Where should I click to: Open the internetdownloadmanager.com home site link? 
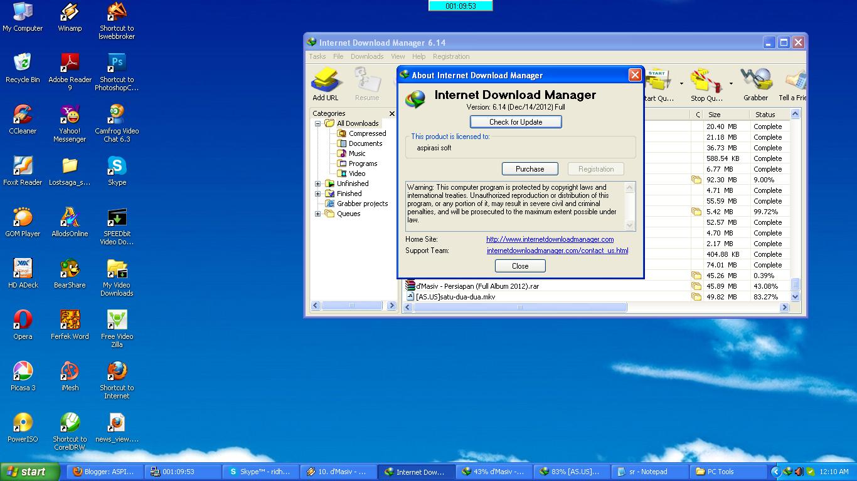pos(550,239)
